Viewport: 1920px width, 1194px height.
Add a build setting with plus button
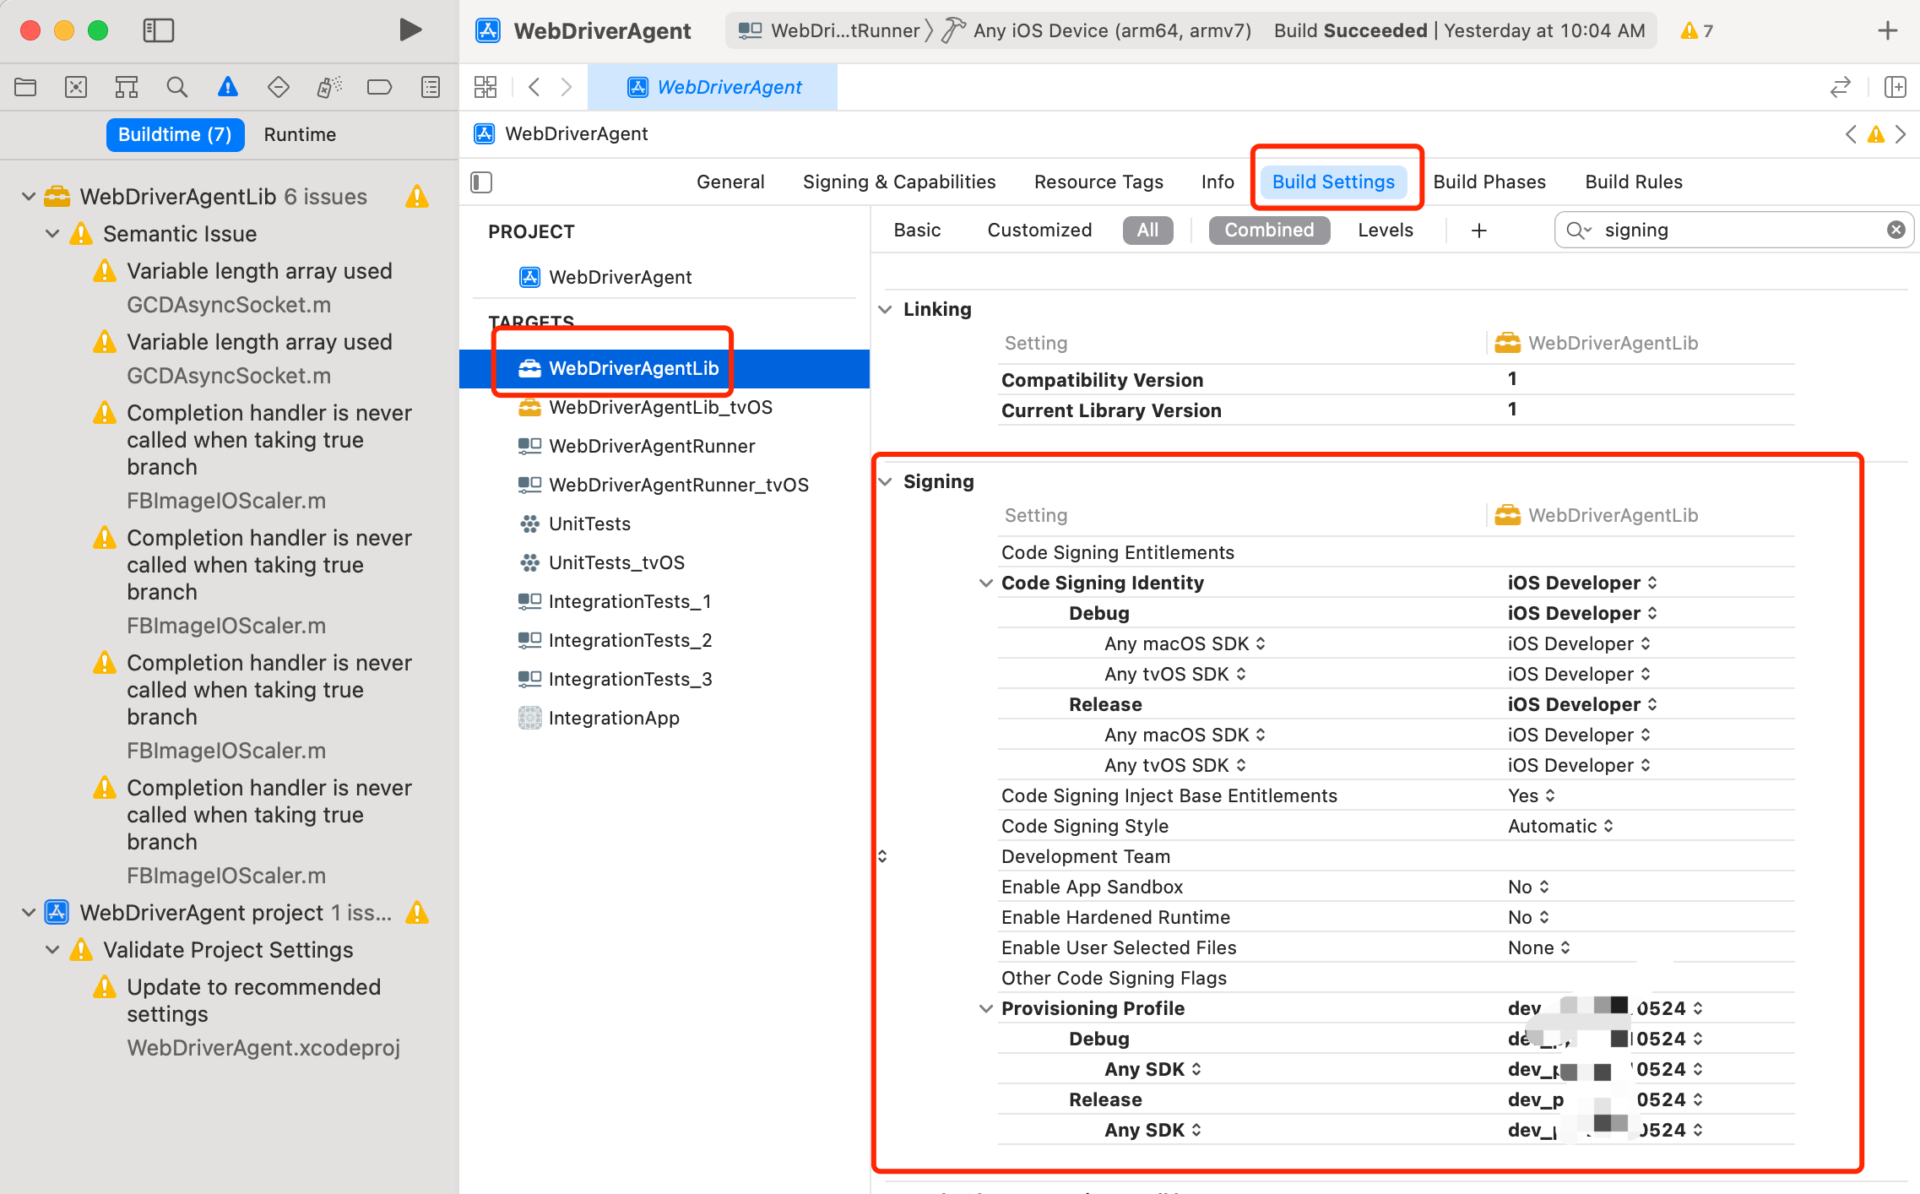1479,230
